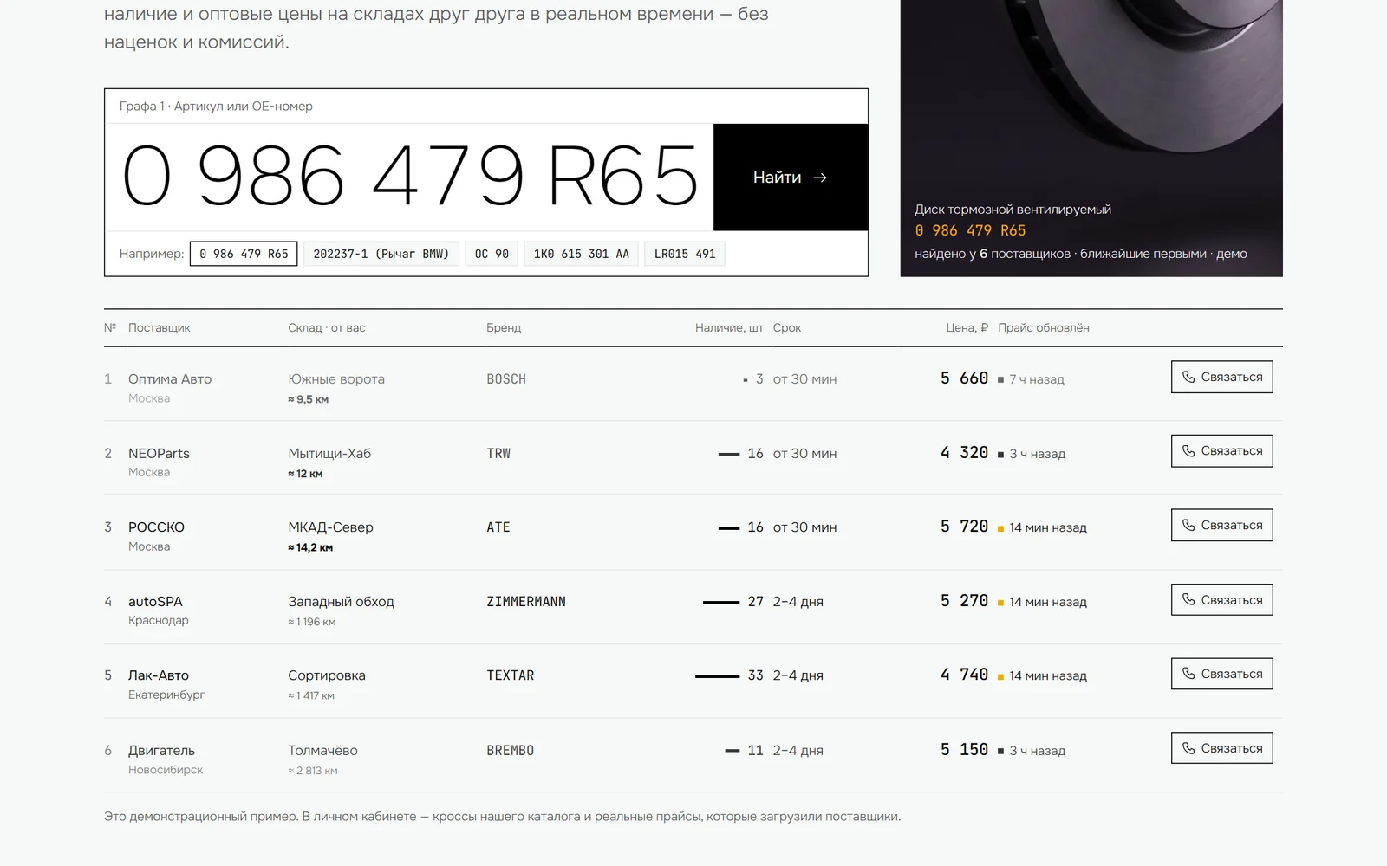
Task: Click supplier name Двигатель
Action: coord(161,751)
